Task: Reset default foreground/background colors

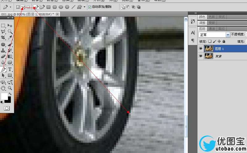Action: 2,102
